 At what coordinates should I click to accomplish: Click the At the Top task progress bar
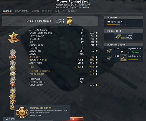(114, 25)
